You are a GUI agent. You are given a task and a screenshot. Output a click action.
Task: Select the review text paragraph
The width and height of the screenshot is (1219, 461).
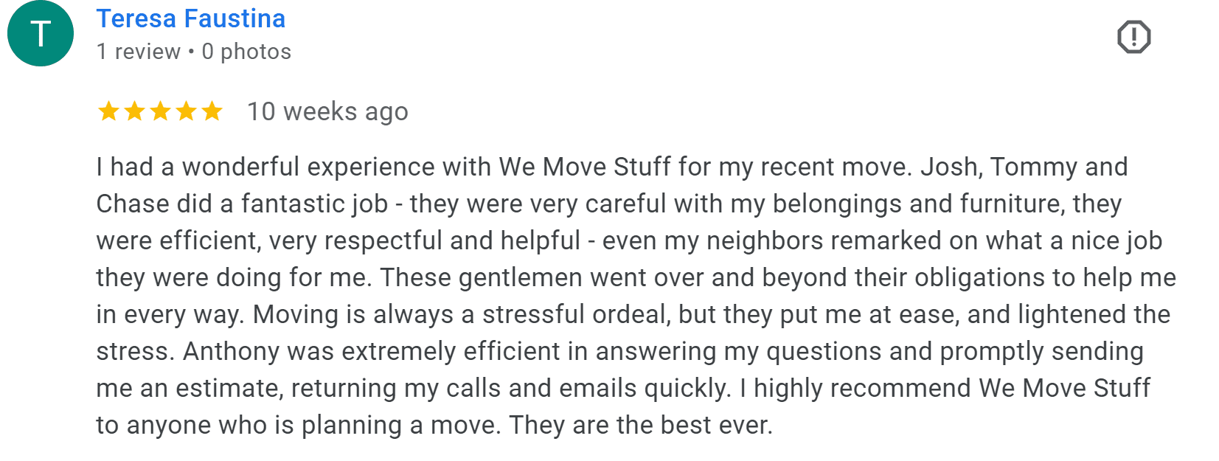627,295
